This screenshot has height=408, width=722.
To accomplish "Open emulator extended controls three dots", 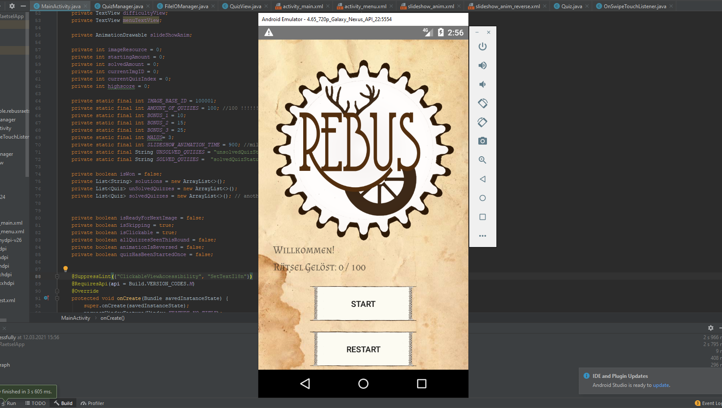I will click(x=482, y=236).
